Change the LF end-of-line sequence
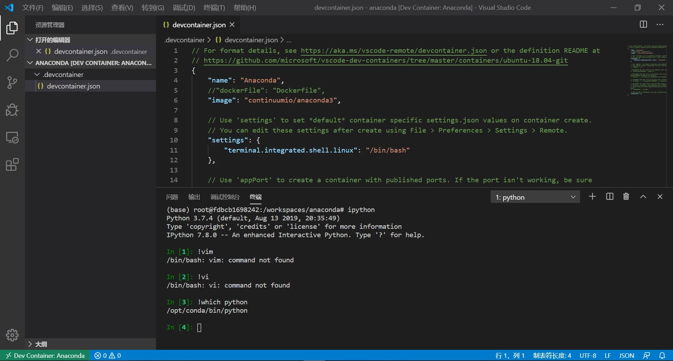This screenshot has width=673, height=361. click(x=608, y=355)
